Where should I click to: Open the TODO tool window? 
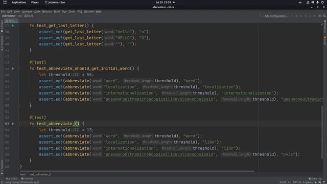click(x=12, y=178)
